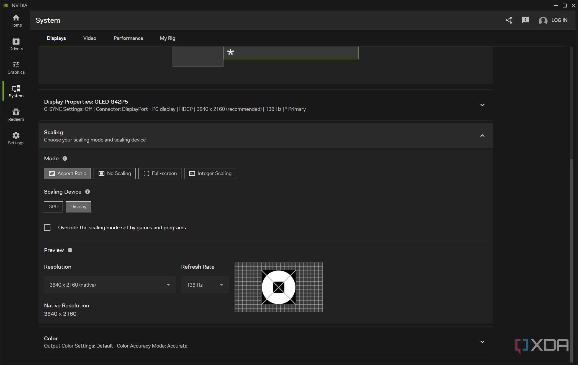Switch to the Video tab

[x=90, y=38]
